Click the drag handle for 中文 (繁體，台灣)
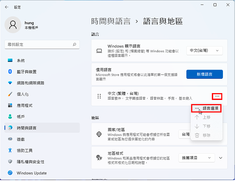The image size is (236, 181). 99,96
